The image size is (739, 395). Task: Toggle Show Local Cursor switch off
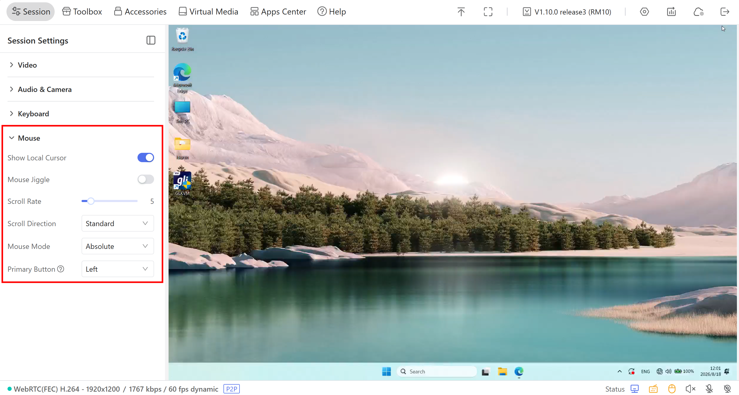tap(146, 157)
